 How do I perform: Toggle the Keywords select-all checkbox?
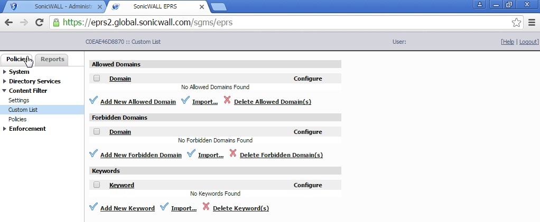coord(97,185)
